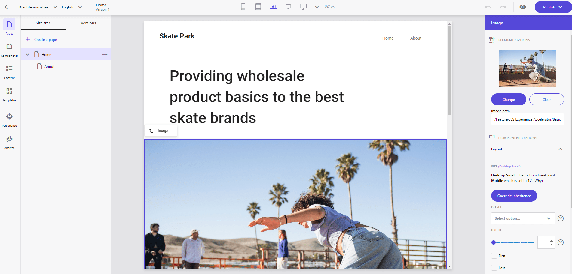Expand the device width dropdown chevron
Image resolution: width=572 pixels, height=274 pixels.
pyautogui.click(x=317, y=7)
